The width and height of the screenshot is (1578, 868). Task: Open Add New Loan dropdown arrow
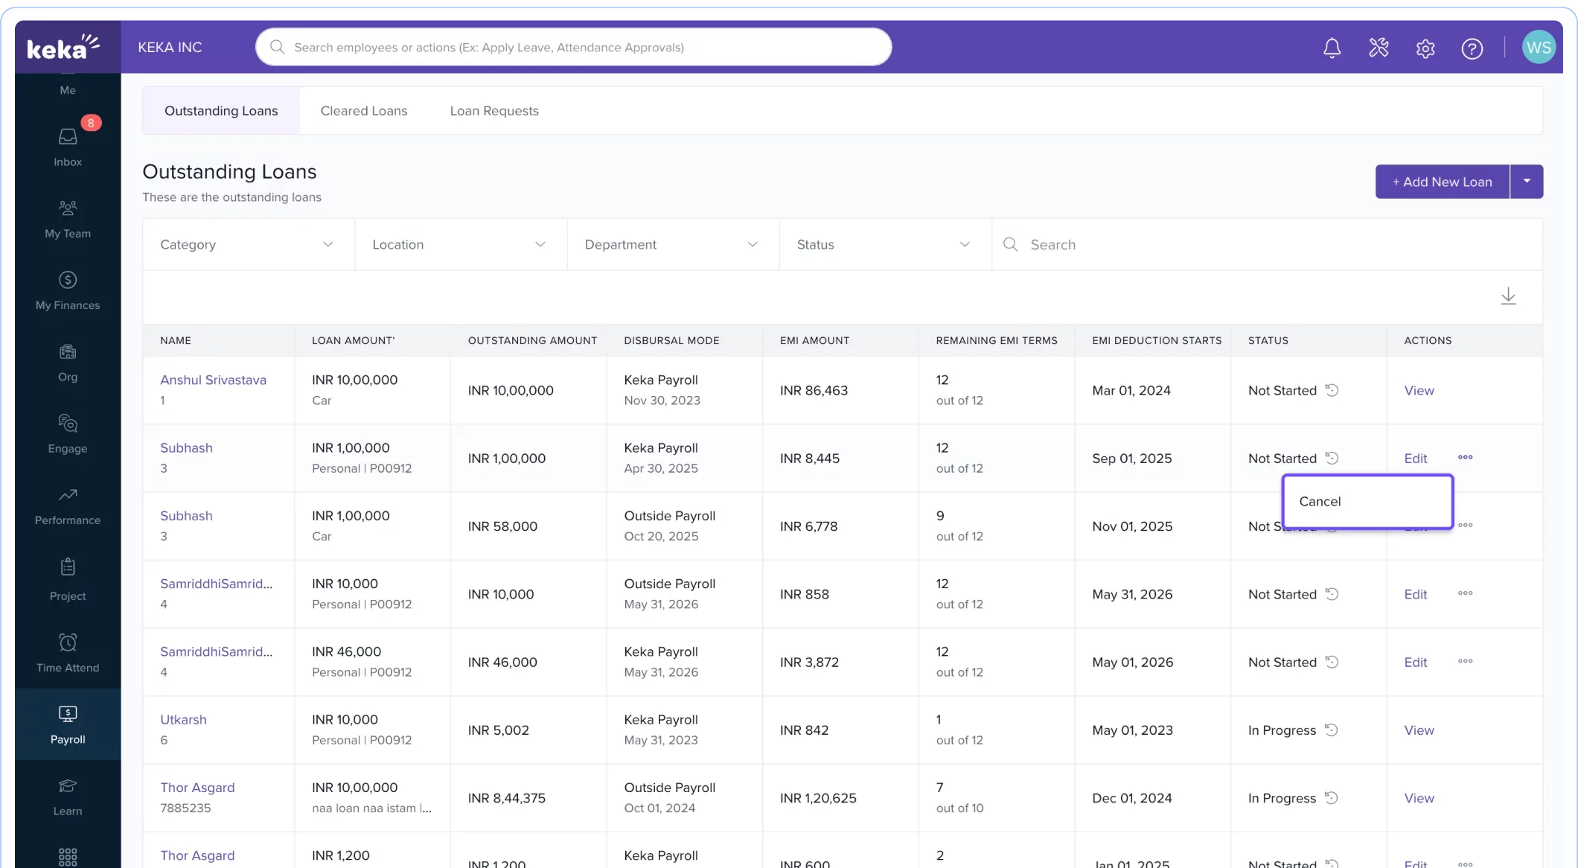1527,182
